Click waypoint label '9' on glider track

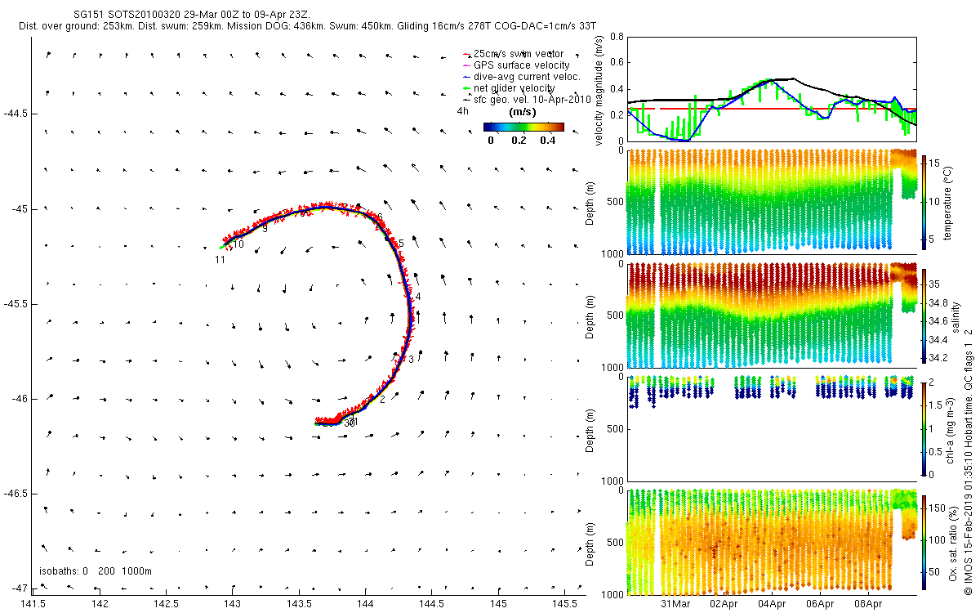(x=265, y=229)
